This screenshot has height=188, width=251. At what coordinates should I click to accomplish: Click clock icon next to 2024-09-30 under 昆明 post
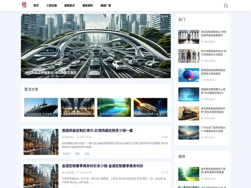pyautogui.click(x=202, y=80)
